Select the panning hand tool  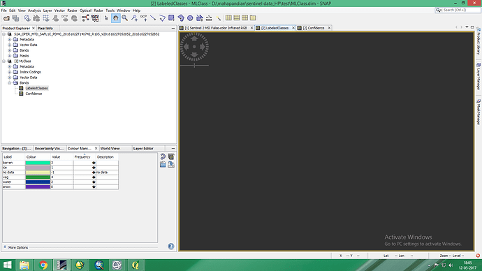click(x=115, y=18)
